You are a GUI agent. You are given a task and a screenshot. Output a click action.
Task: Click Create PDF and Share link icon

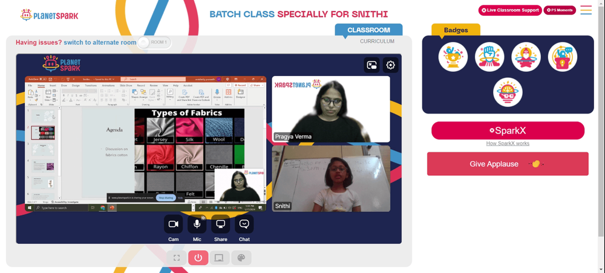(185, 95)
